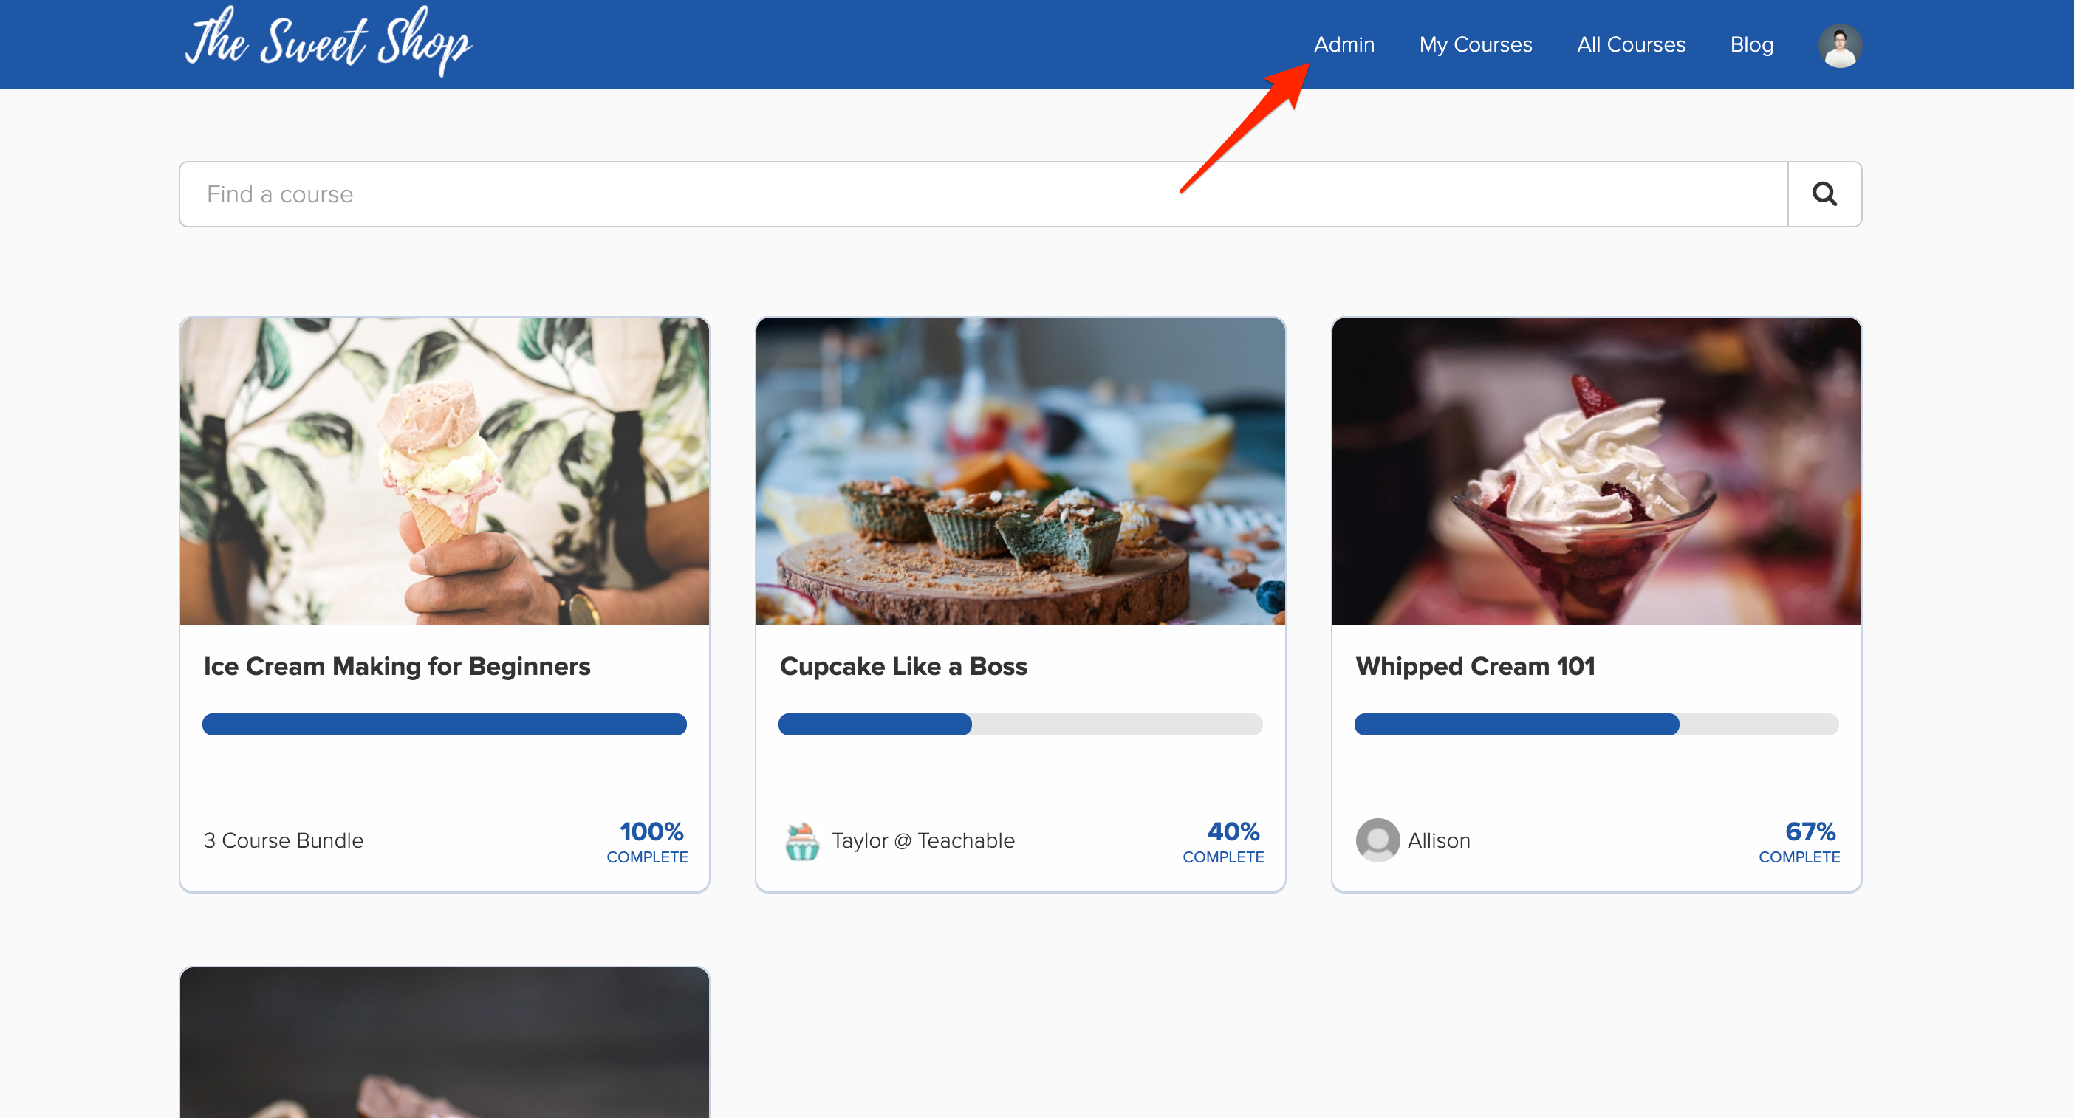Open Cupcake Like a Boss title

903,667
